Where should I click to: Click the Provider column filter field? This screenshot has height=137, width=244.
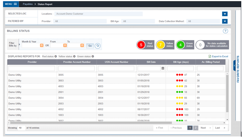(32, 68)
